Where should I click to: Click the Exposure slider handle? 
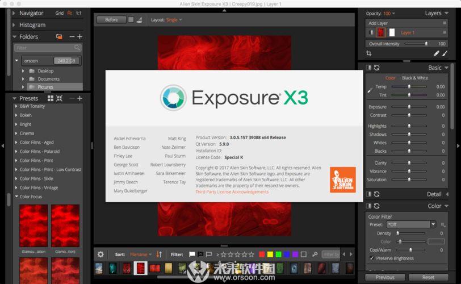pos(409,107)
